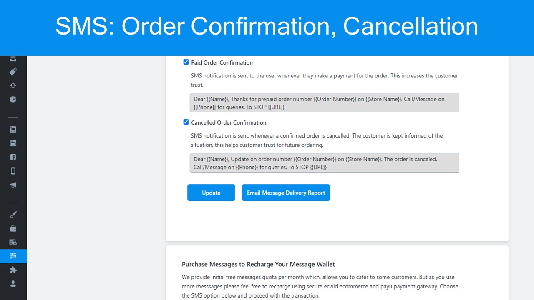Open the price tag icon in sidebar
The width and height of the screenshot is (534, 300).
13,72
